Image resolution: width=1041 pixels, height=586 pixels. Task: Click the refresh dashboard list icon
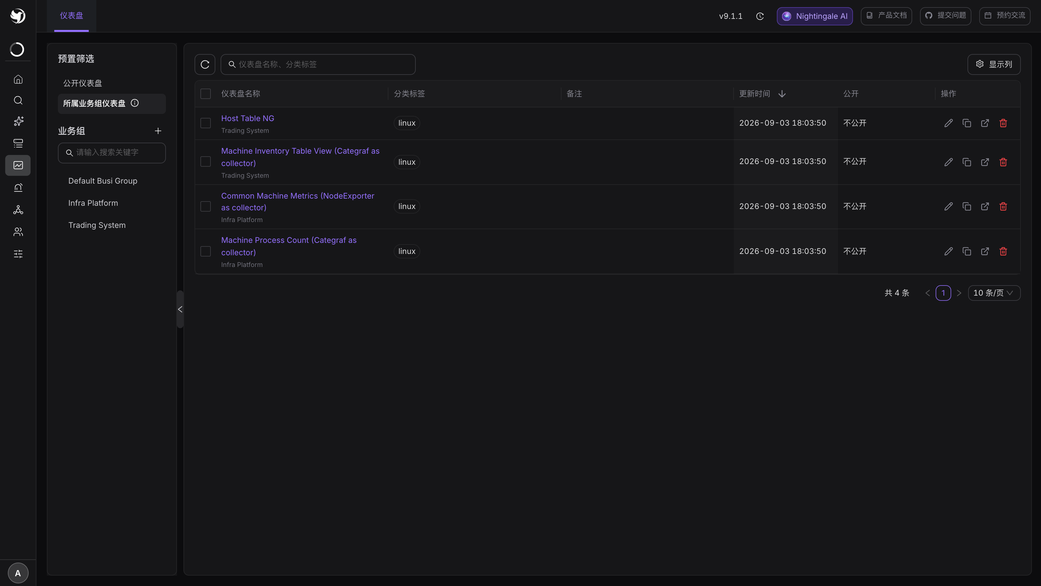(205, 64)
